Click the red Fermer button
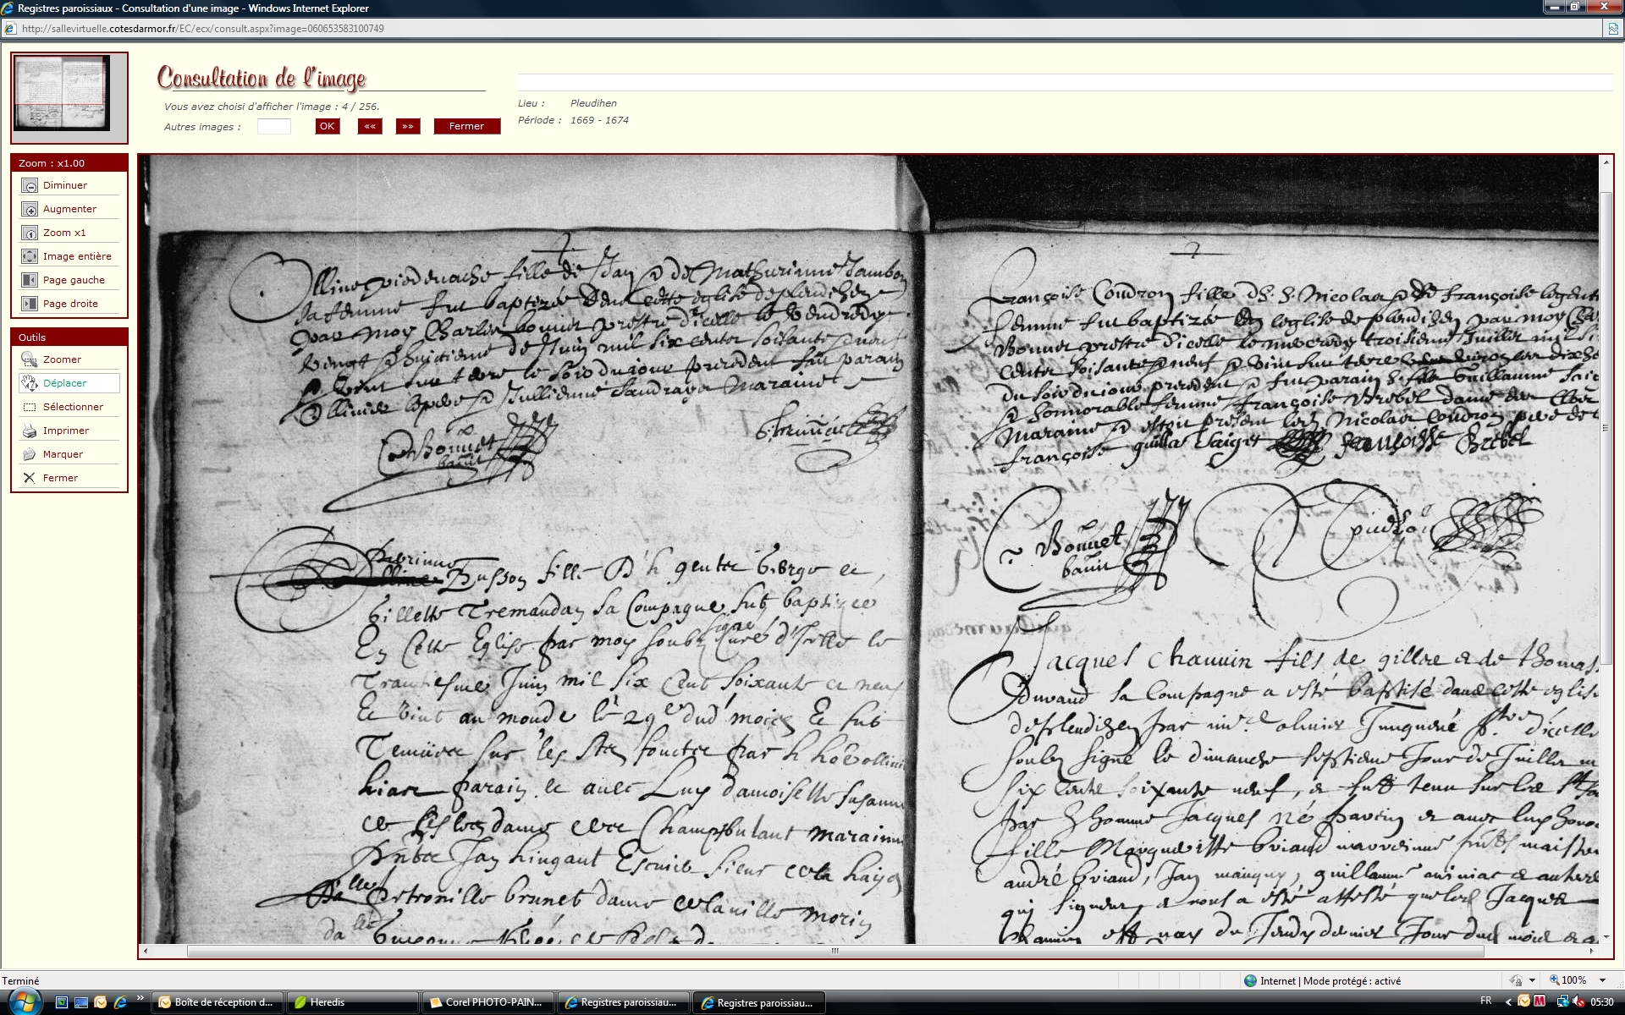The height and width of the screenshot is (1015, 1625). pos(466,126)
